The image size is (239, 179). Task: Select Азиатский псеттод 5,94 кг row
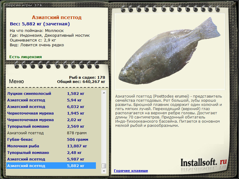click(x=51, y=100)
